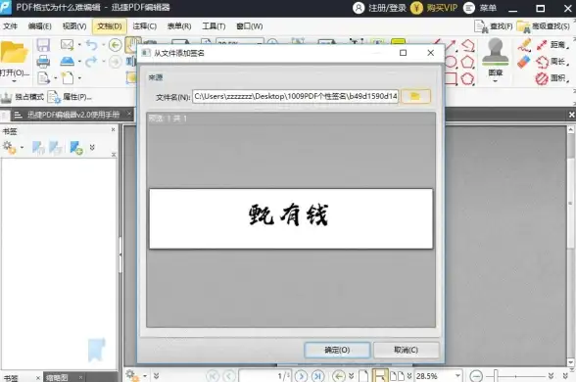Screen dimensions: 576x382
Task: Click the Stamp (图章) icon
Action: [x=496, y=52]
